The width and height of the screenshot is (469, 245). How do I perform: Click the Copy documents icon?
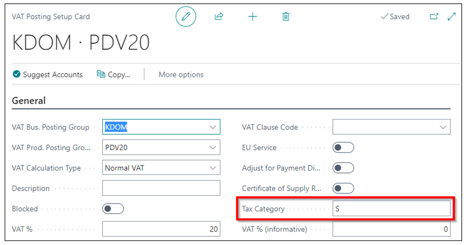tap(101, 74)
